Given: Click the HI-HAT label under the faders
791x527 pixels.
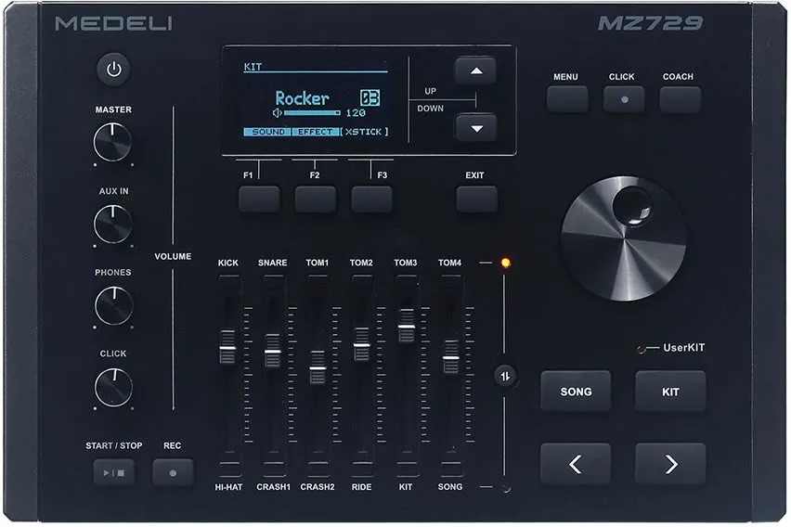Looking at the screenshot, I should click(228, 487).
